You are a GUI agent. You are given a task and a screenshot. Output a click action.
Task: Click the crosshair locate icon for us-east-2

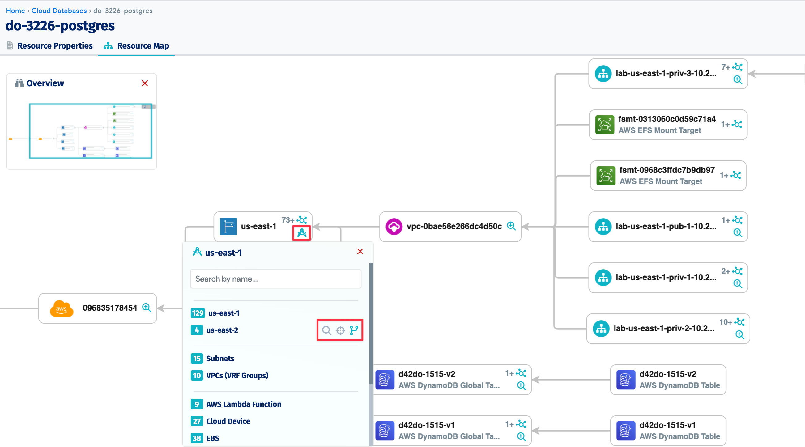[x=340, y=330]
